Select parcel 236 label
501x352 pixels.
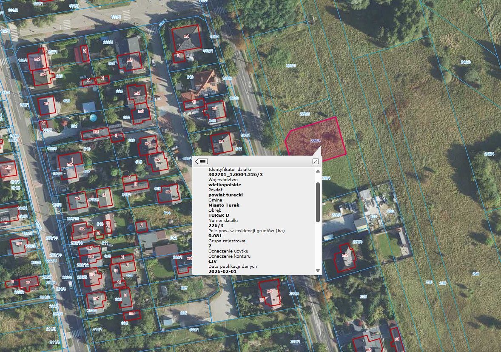tap(390, 211)
